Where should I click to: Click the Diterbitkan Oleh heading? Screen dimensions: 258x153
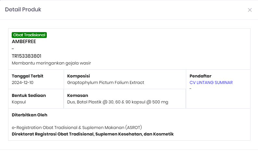pyautogui.click(x=30, y=115)
